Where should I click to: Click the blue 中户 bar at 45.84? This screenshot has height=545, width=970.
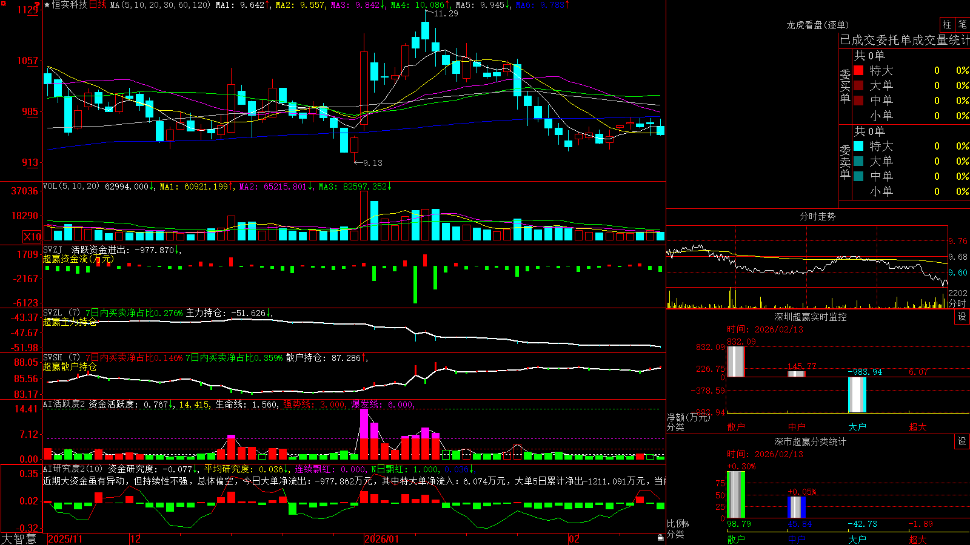[x=797, y=507]
